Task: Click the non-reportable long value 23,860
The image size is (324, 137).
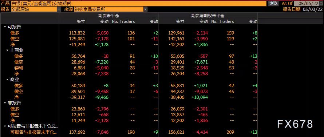Action: tap(78, 109)
